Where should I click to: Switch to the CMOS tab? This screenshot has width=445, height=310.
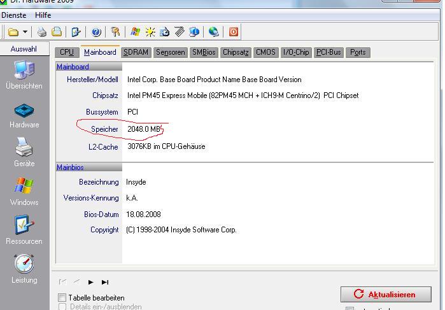tap(265, 52)
